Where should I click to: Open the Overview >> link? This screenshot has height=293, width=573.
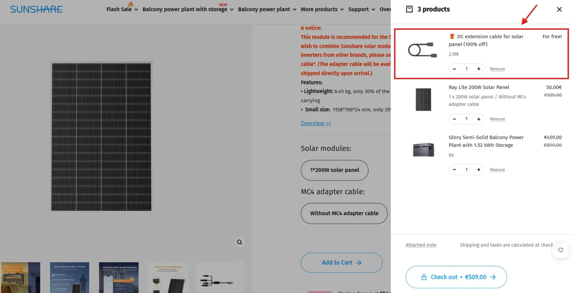(x=316, y=123)
